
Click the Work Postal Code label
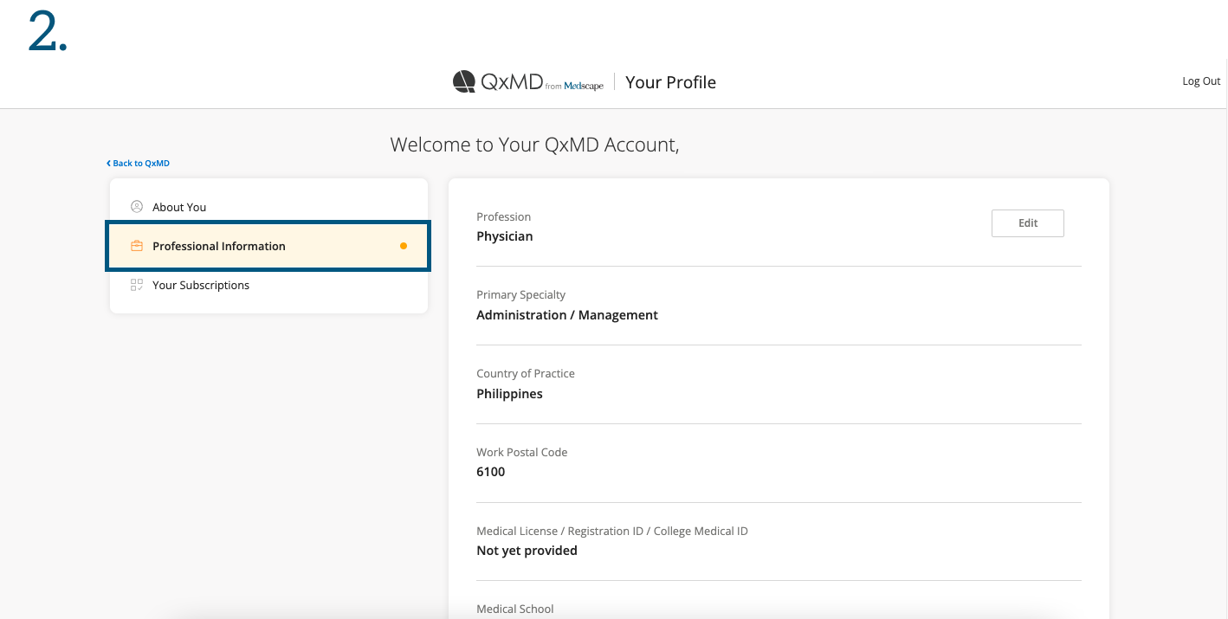pos(522,453)
